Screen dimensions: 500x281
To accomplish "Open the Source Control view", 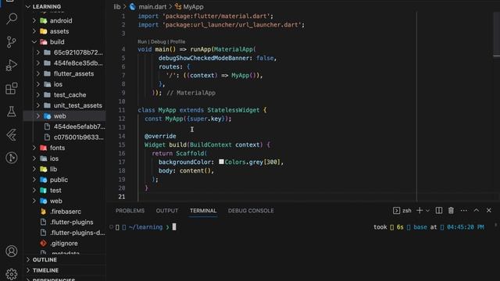I will point(12,41).
